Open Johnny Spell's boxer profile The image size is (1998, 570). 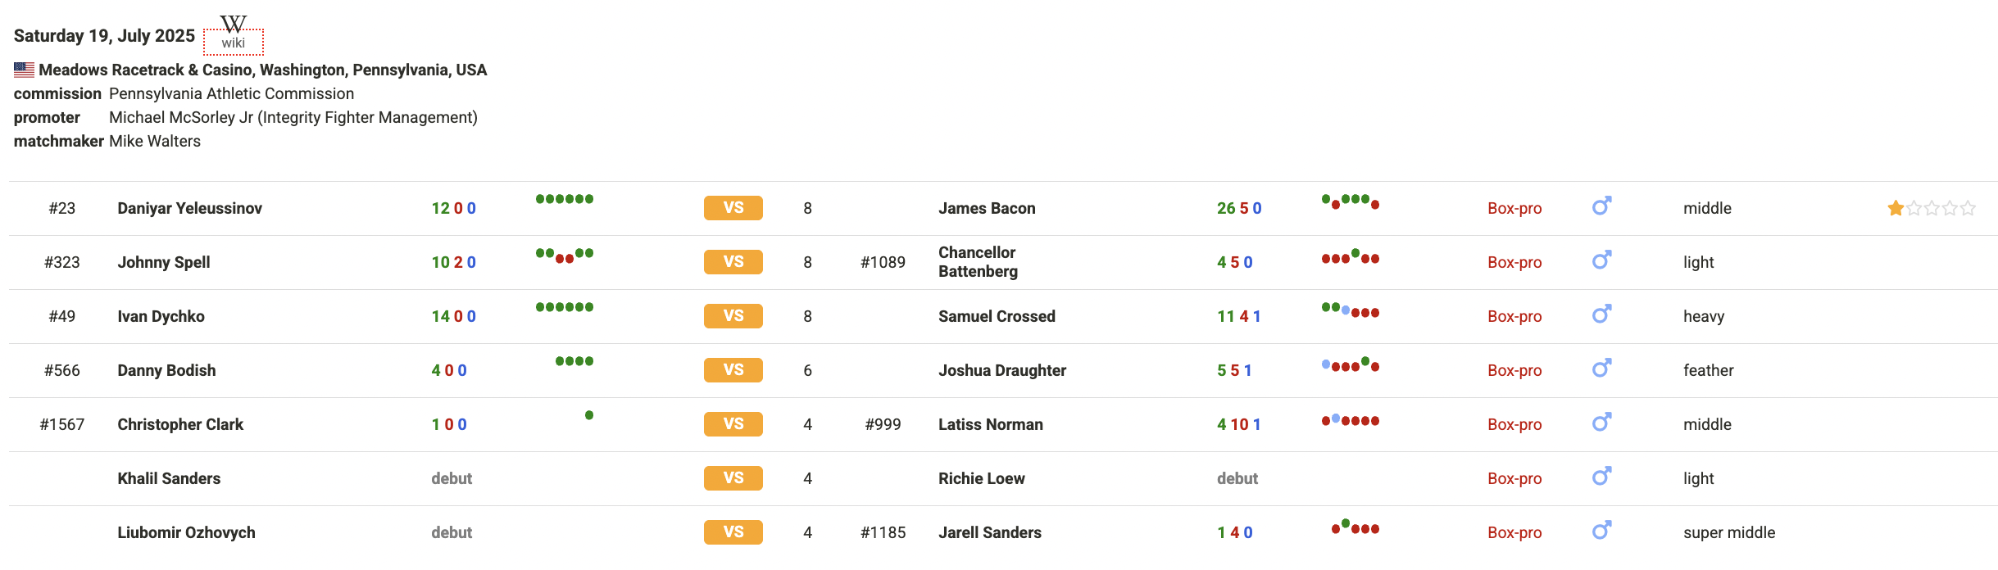164,262
